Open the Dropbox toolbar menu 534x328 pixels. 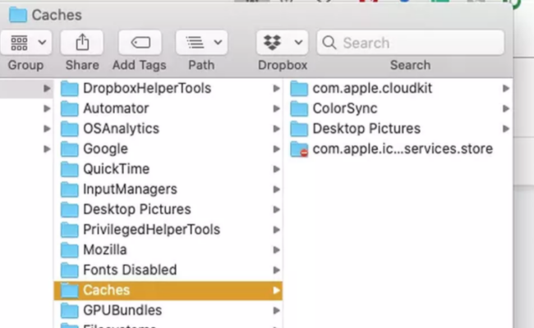pyautogui.click(x=283, y=42)
